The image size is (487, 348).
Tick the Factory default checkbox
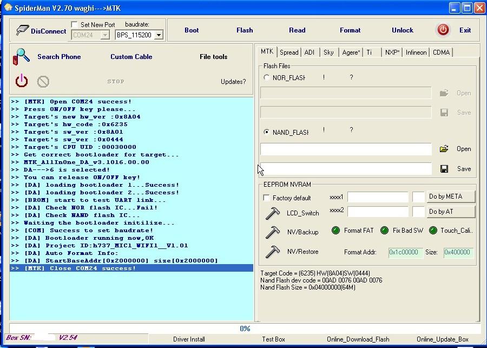(266, 198)
